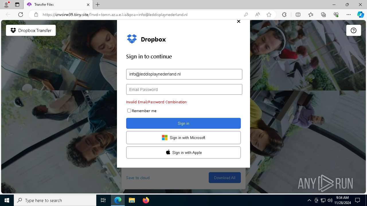This screenshot has height=206, width=367.
Task: Close the Transfer Files tab
Action: [x=88, y=5]
